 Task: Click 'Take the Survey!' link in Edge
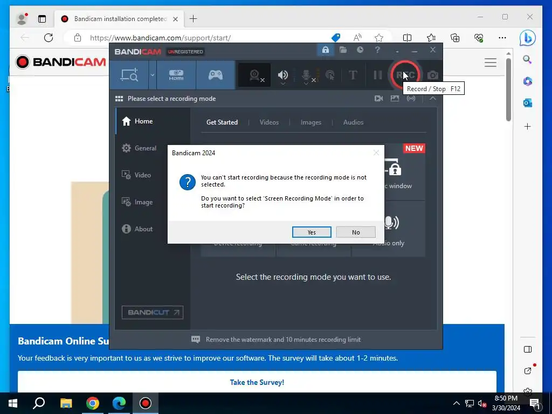[257, 382]
